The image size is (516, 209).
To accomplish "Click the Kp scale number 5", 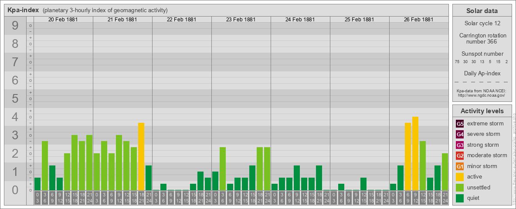I will [x=15, y=98].
